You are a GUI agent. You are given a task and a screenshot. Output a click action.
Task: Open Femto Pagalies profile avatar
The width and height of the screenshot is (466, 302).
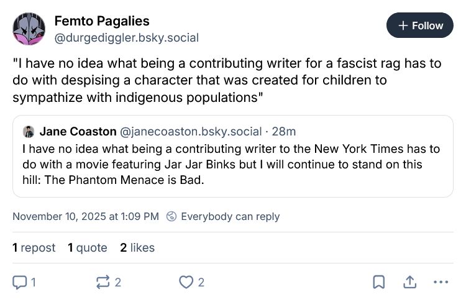click(x=29, y=29)
